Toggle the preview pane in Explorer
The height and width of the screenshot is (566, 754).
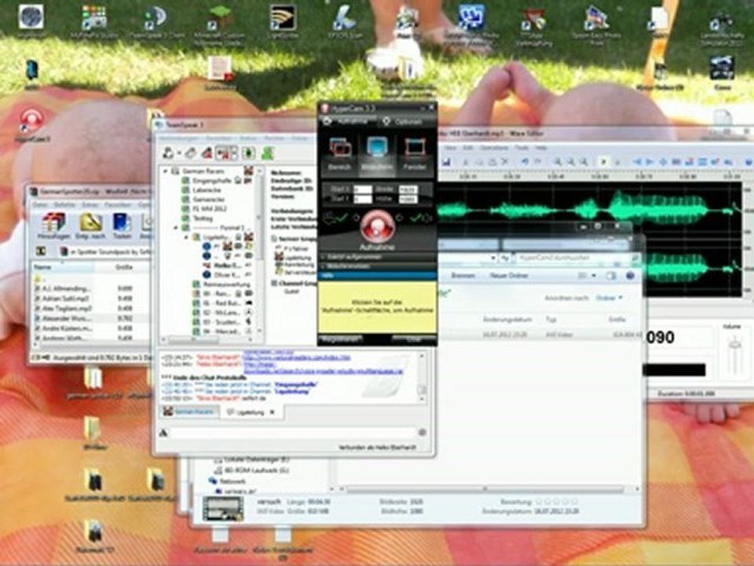(x=611, y=275)
